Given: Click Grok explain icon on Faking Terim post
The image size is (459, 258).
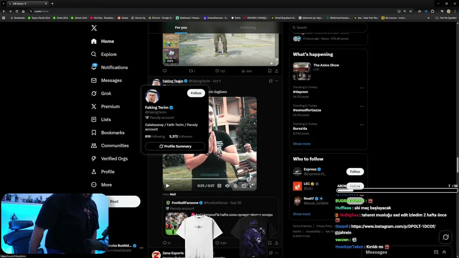Looking at the screenshot, I should click(271, 81).
